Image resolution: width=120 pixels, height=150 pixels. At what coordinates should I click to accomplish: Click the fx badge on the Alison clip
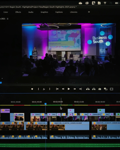[x=3, y=110]
